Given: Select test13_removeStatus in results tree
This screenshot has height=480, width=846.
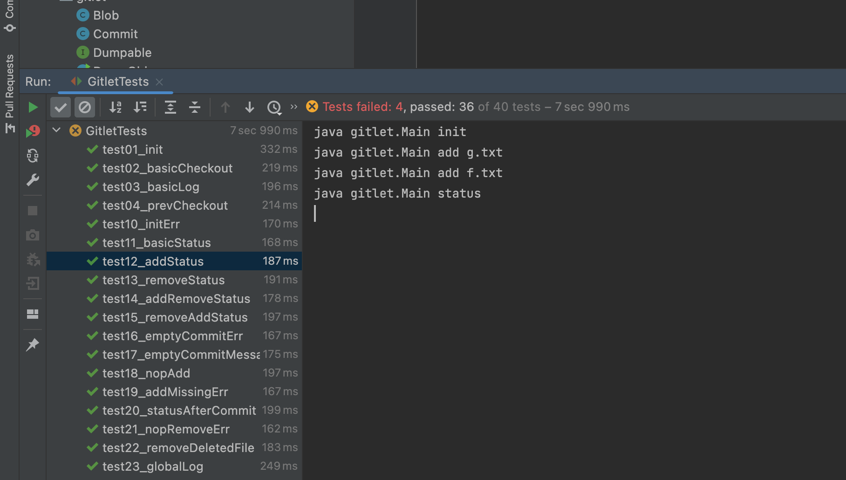Looking at the screenshot, I should [x=163, y=280].
